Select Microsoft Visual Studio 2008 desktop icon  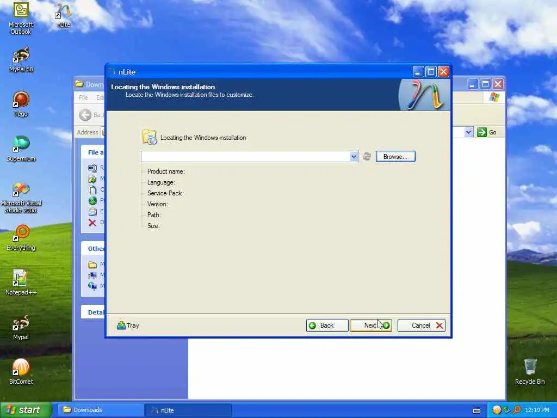(21, 198)
